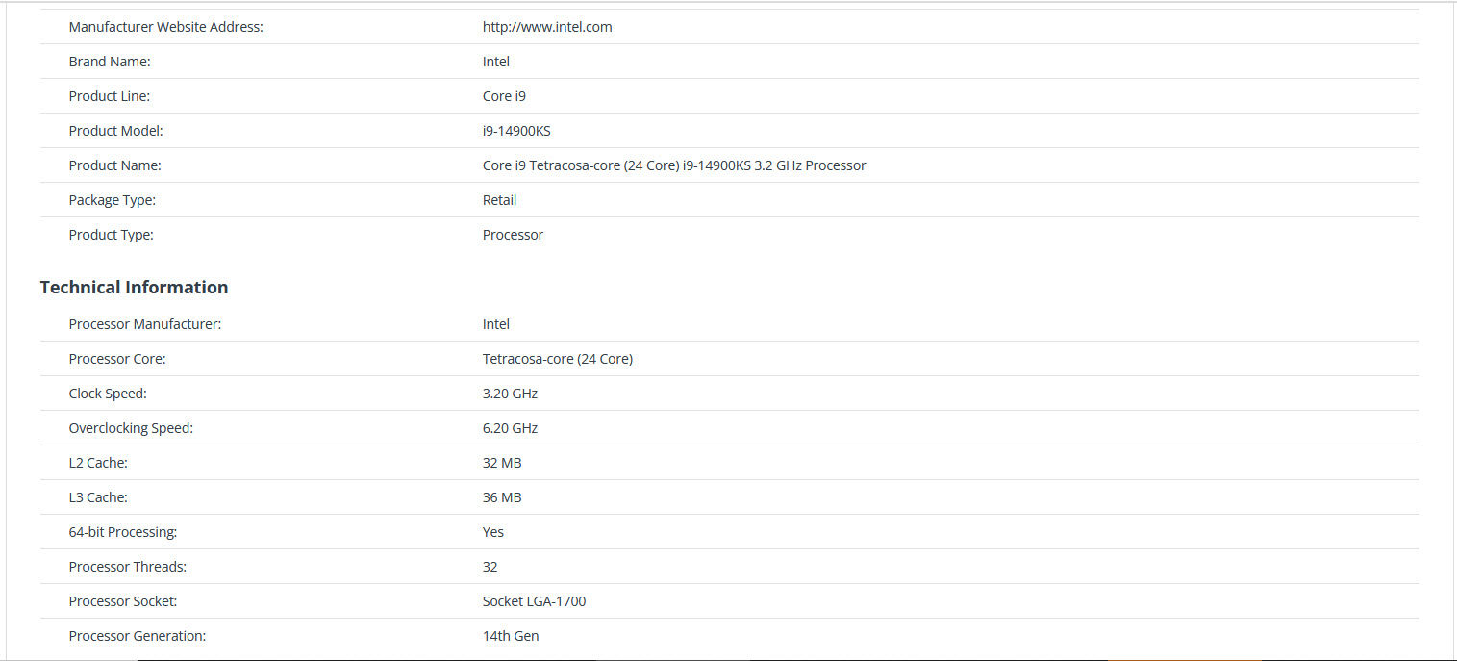Screen dimensions: 1457x661
Task: Click the 'i9-14900KS' product model value
Action: tap(516, 131)
